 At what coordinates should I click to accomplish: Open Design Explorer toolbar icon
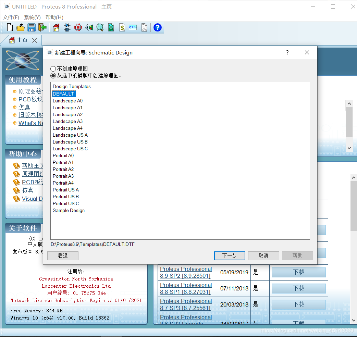click(x=111, y=27)
